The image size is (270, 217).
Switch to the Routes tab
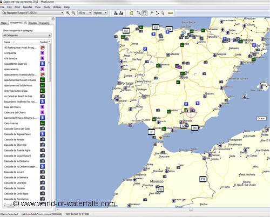(33, 23)
